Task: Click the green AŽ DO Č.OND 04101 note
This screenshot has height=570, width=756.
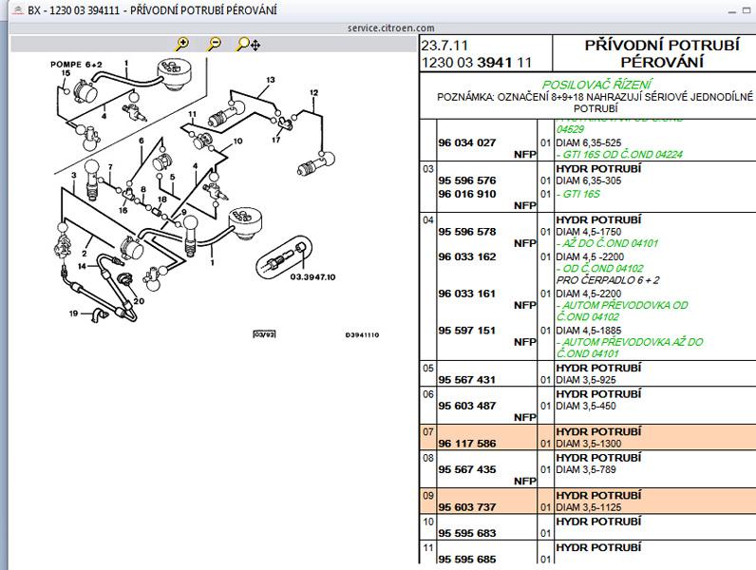Action: [x=608, y=243]
